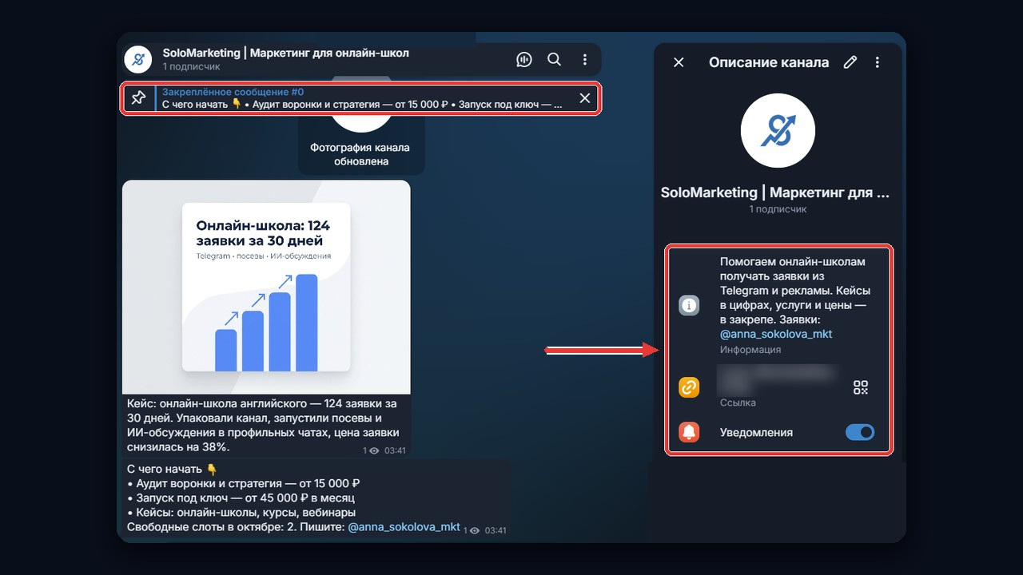Open SoloMarketing channel title in chat header
The height and width of the screenshot is (575, 1023).
[285, 53]
